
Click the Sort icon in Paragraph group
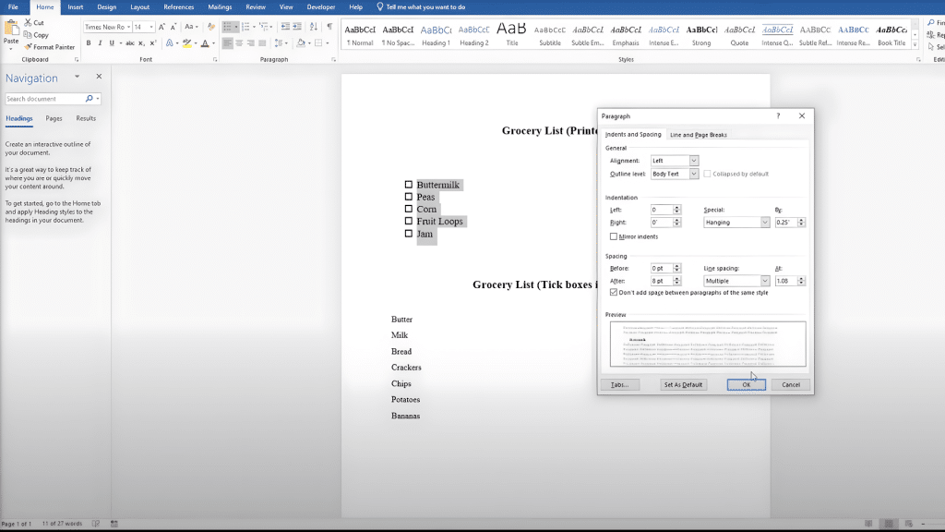pyautogui.click(x=316, y=27)
